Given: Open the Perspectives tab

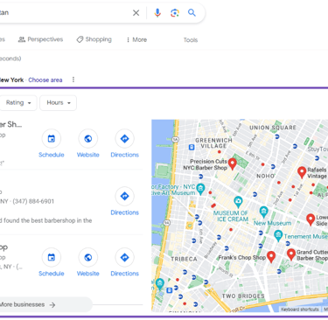Looking at the screenshot, I should coord(40,39).
